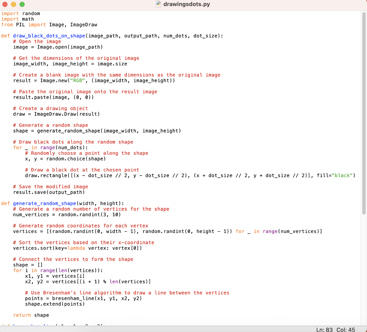
Task: Click the function name generate_random_shape in def
Action: [x=44, y=203]
